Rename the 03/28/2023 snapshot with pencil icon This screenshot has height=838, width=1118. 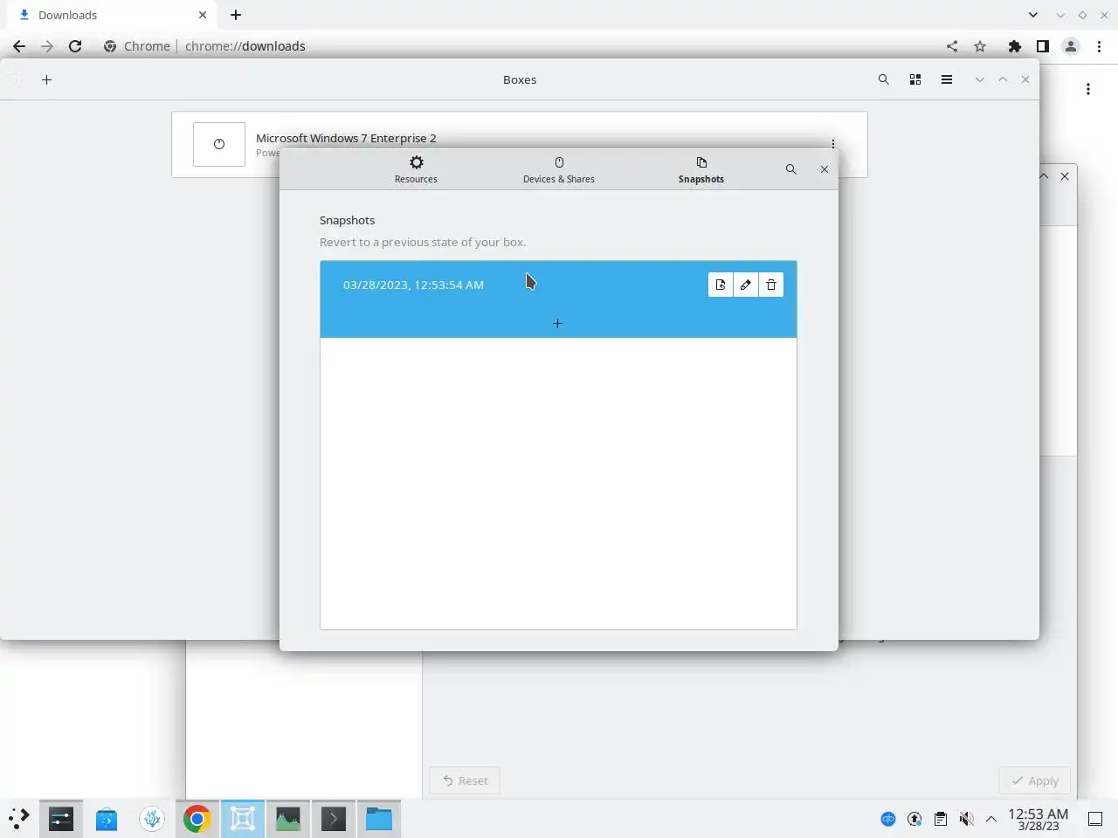(x=746, y=285)
